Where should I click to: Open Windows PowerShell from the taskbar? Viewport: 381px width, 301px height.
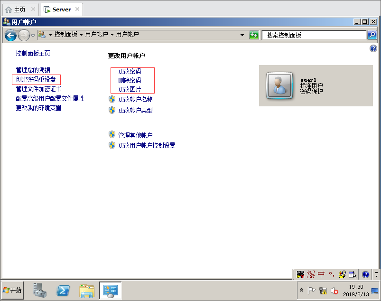64,290
